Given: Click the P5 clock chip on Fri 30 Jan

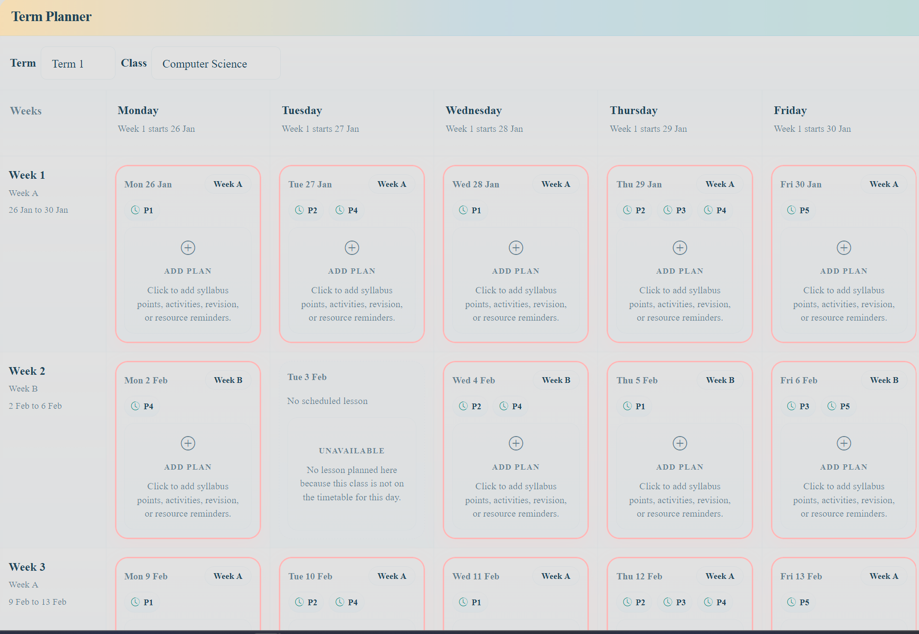Looking at the screenshot, I should click(798, 210).
